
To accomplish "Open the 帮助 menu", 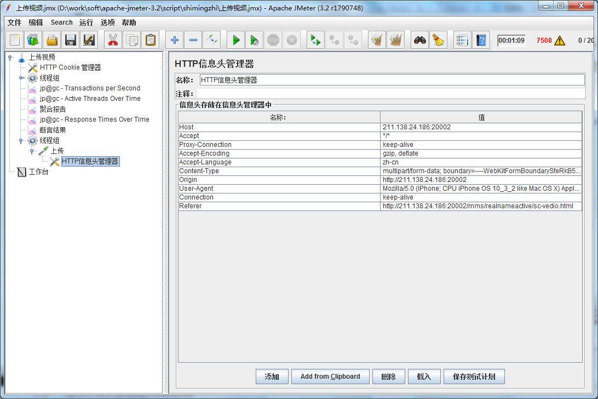I will (x=129, y=22).
